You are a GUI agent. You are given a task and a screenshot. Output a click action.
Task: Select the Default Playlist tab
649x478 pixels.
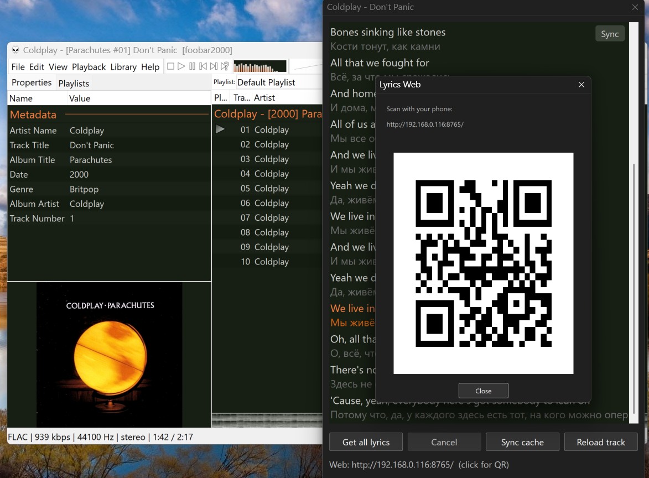tap(266, 82)
